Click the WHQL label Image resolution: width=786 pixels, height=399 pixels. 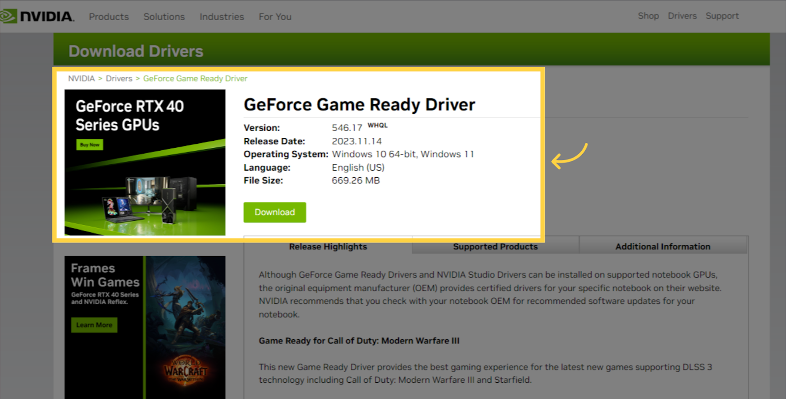(x=378, y=125)
